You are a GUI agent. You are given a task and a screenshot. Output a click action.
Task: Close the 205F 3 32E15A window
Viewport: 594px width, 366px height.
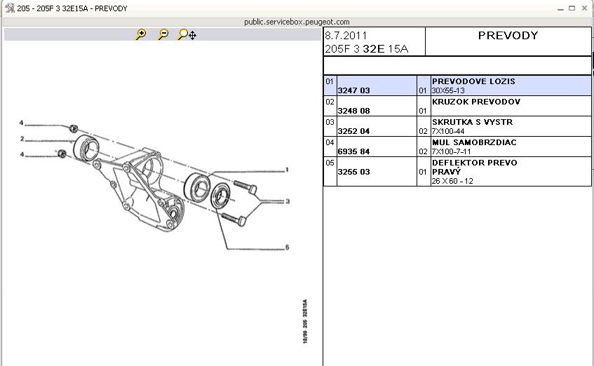tap(586, 8)
